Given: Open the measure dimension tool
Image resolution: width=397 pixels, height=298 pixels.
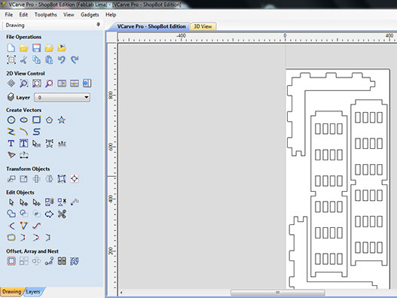Looking at the screenshot, I should coord(24,155).
